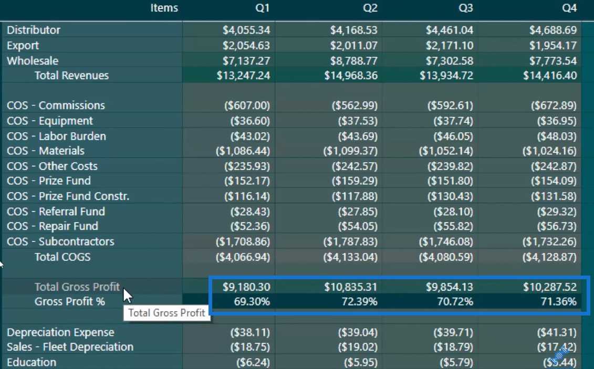This screenshot has width=594, height=369.
Task: Click the COS - Commissions row label
Action: pyautogui.click(x=56, y=105)
